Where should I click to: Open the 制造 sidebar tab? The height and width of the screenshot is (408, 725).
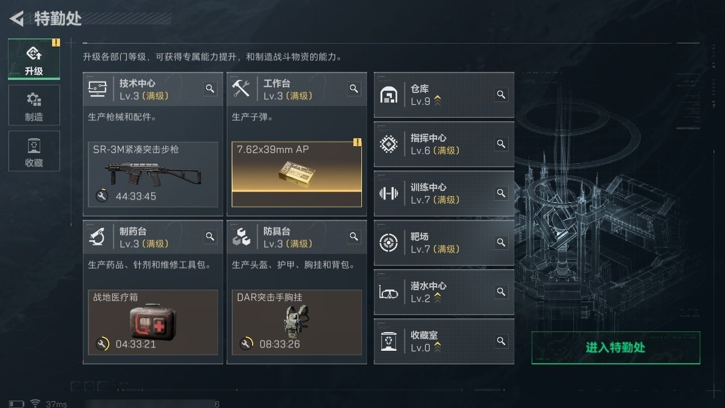point(34,105)
